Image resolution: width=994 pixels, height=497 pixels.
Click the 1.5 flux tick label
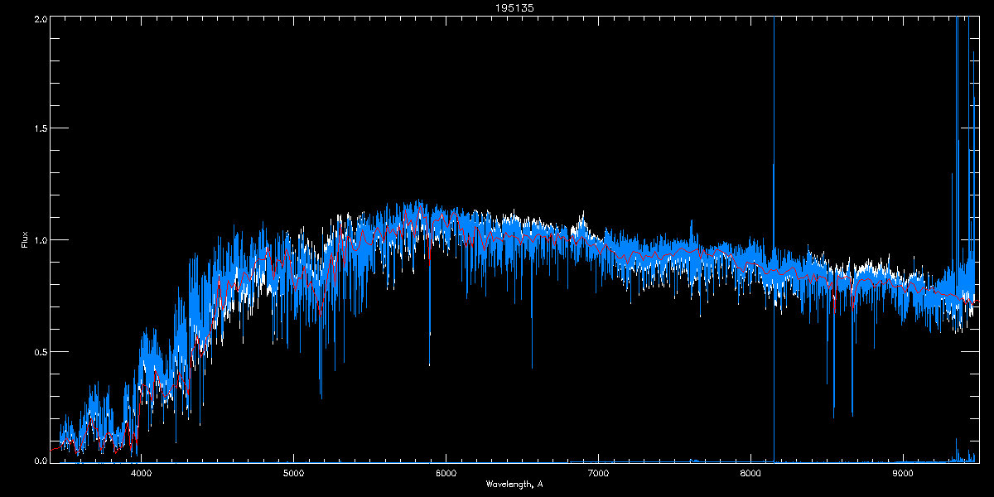tap(41, 129)
